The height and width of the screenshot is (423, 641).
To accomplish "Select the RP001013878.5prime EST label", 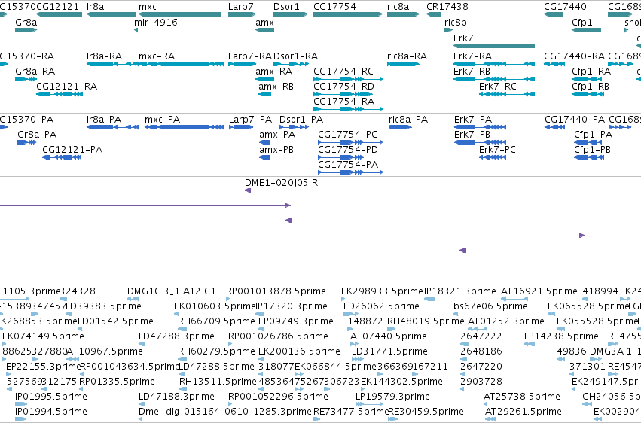I will tap(276, 291).
